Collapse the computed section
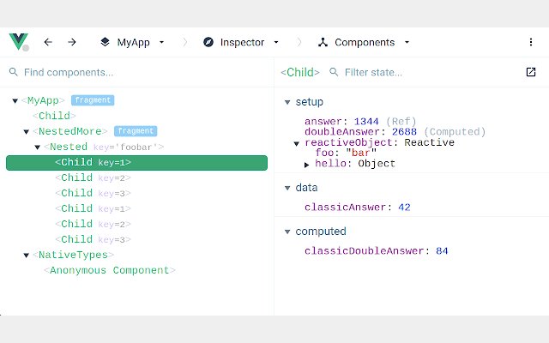 pyautogui.click(x=287, y=232)
